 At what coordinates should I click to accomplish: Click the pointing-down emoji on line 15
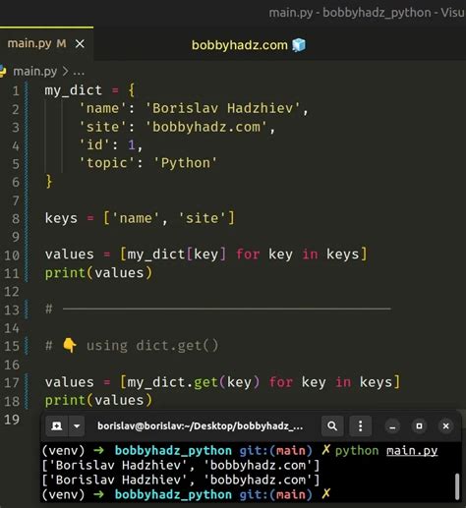pos(70,346)
